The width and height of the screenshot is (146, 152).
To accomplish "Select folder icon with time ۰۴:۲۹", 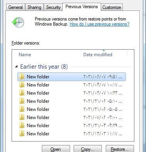I will click(x=22, y=126).
